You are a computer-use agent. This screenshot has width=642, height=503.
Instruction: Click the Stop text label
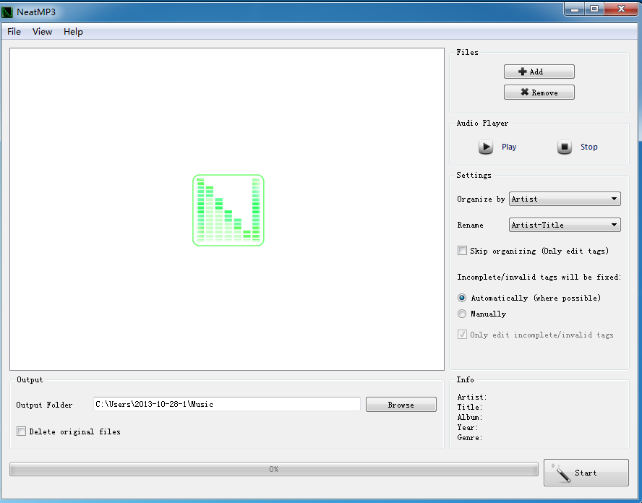(588, 147)
